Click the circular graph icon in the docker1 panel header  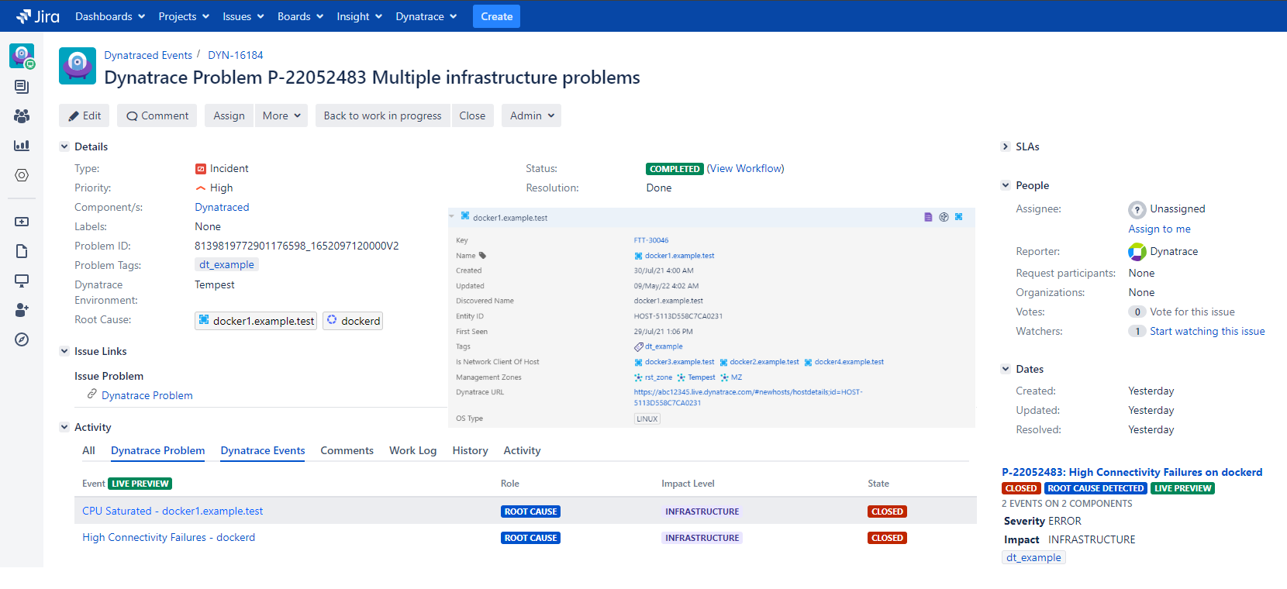pos(944,217)
